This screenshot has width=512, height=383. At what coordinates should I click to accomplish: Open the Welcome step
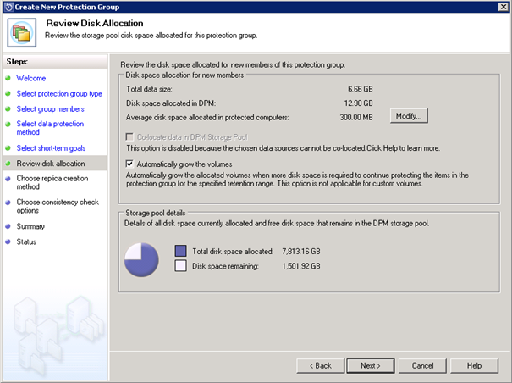(x=31, y=78)
